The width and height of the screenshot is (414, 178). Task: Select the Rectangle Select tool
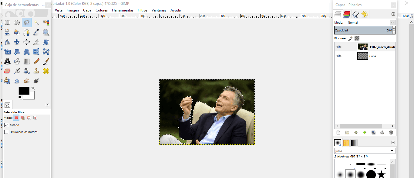coord(7,23)
